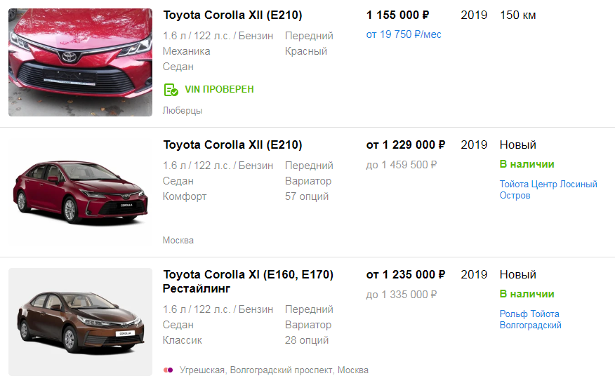615x383 pixels.
Task: Click the green VIN verified checkmark icon
Action: click(171, 90)
